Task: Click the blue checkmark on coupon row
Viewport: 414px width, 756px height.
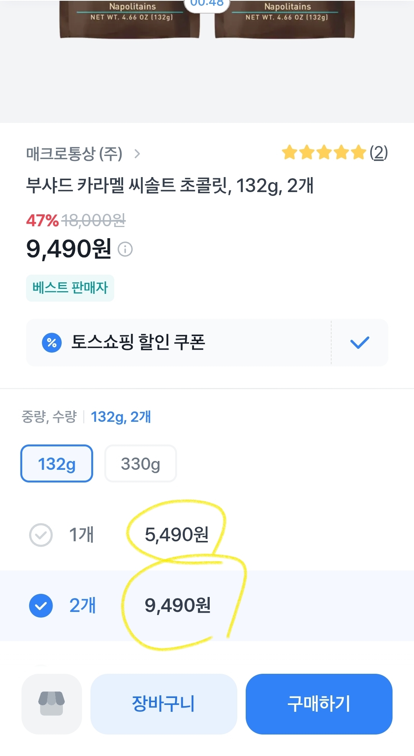Action: click(x=360, y=342)
